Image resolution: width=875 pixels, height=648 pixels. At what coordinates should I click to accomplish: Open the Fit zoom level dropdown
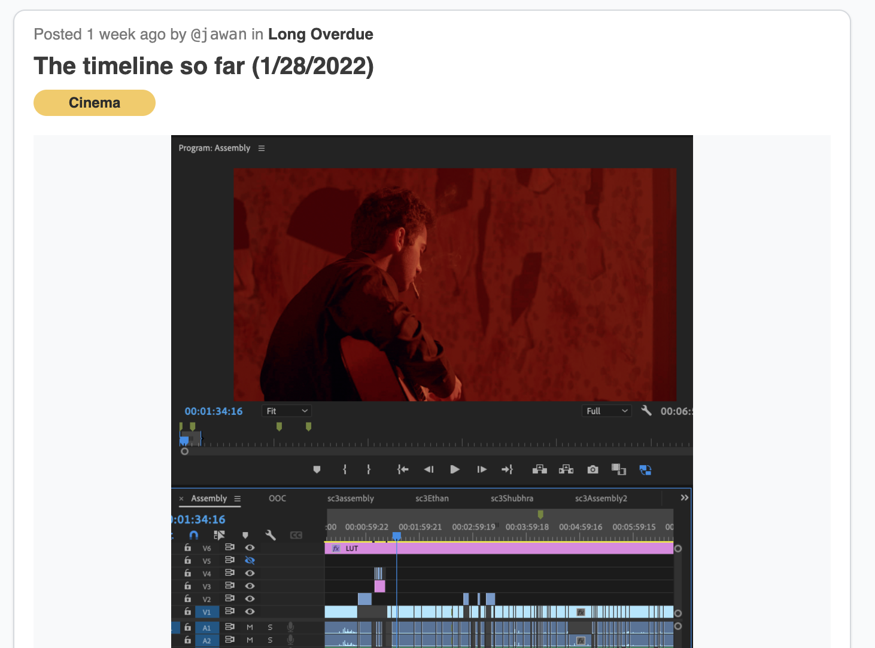coord(287,411)
